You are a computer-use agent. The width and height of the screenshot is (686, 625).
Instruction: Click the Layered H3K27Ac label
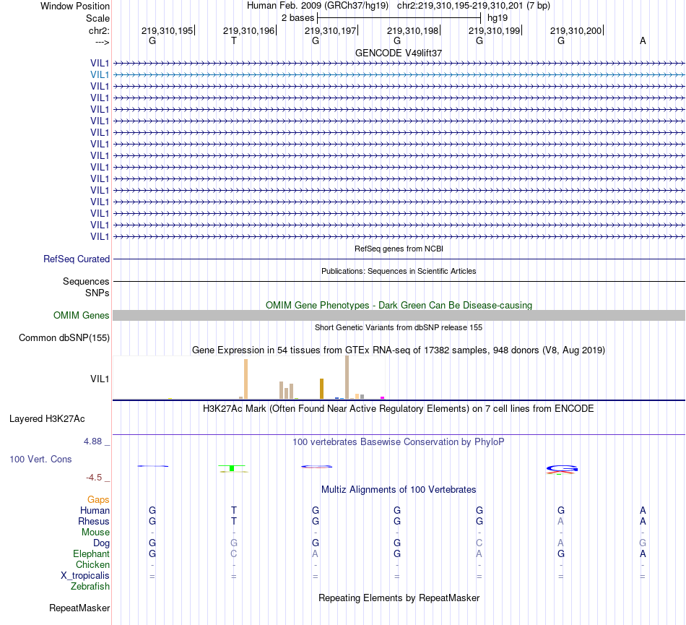(47, 419)
